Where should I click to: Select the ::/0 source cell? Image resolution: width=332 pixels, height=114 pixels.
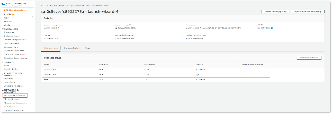tap(198, 75)
